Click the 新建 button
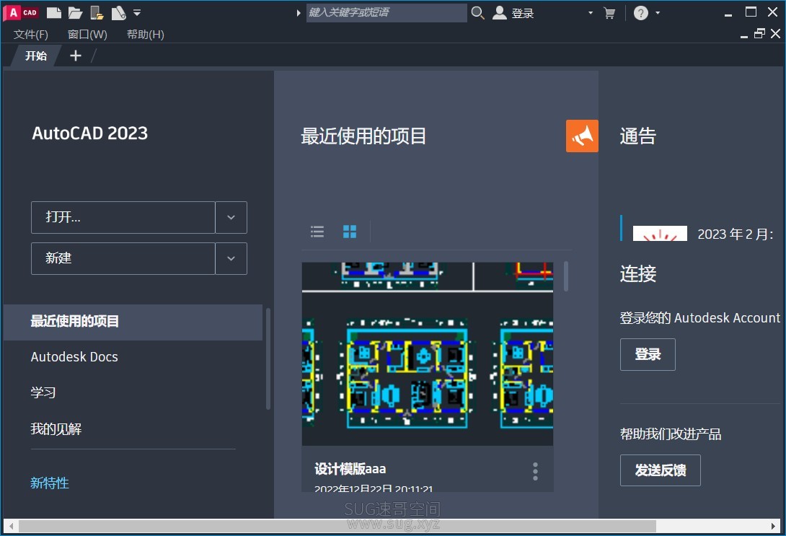The image size is (786, 536). click(123, 258)
